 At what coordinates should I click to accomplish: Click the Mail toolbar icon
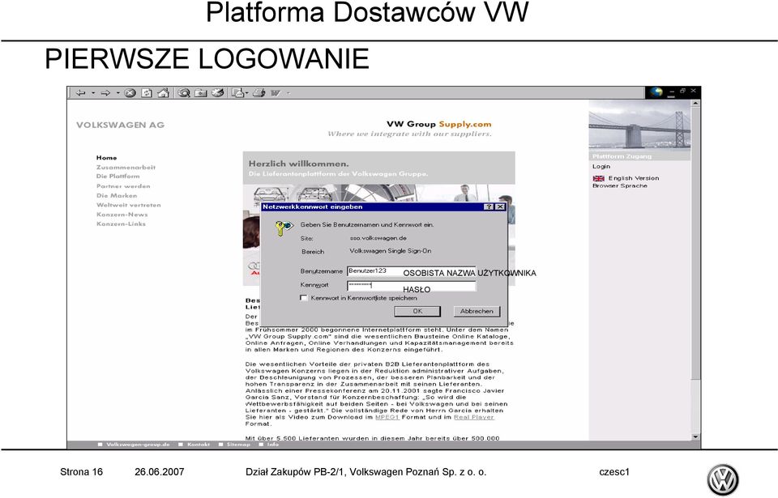click(x=237, y=93)
